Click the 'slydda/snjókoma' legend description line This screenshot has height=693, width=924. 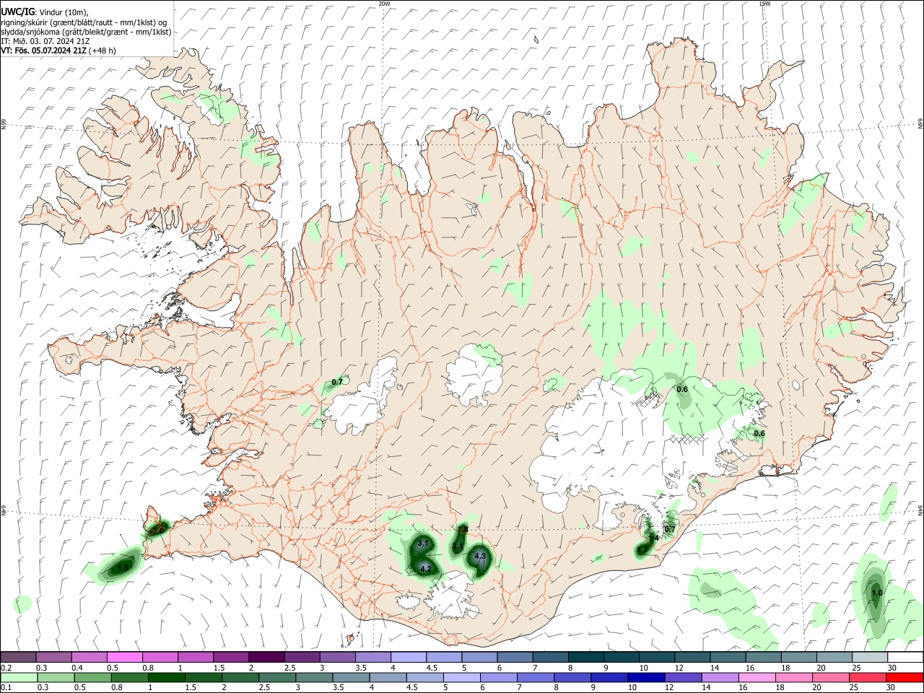[x=86, y=32]
